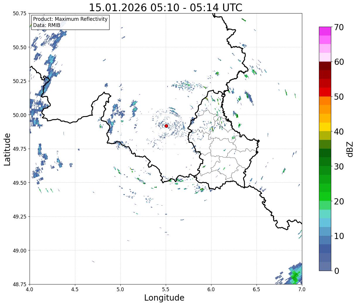Image resolution: width=357 pixels, height=305 pixels.
Task: Click the plot title '15.01.2026 05:10 - 05:14 UTC'
Action: pyautogui.click(x=165, y=7)
